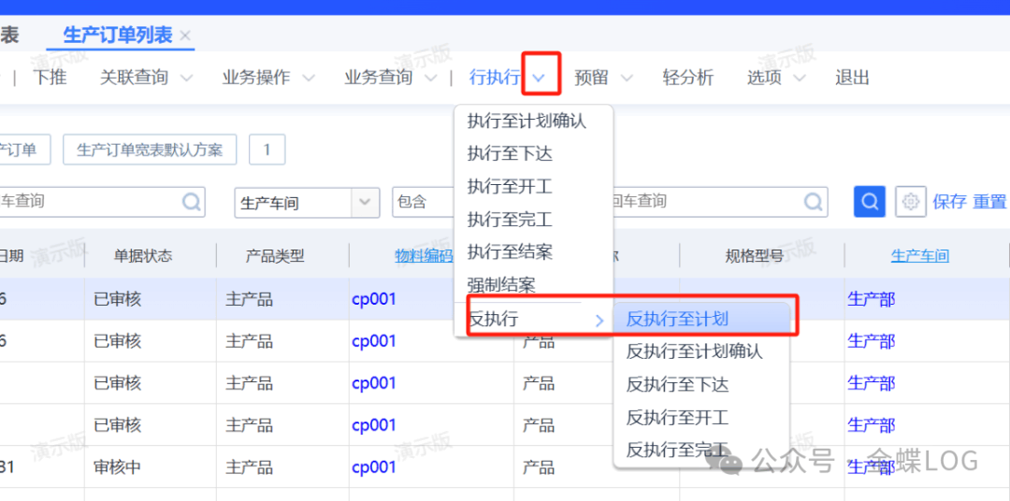Click the magnifier in the right query field
The height and width of the screenshot is (501, 1010).
pos(814,201)
